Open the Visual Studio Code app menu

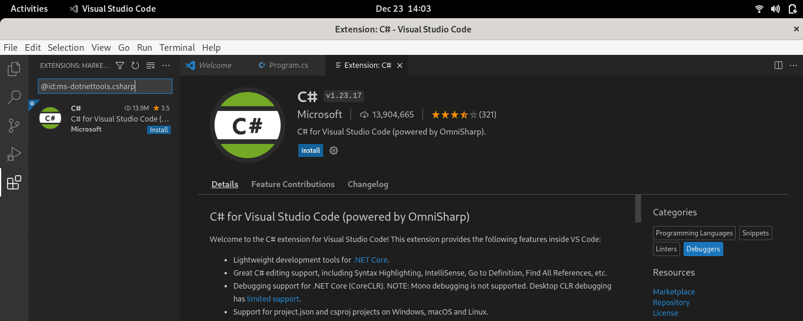point(112,9)
